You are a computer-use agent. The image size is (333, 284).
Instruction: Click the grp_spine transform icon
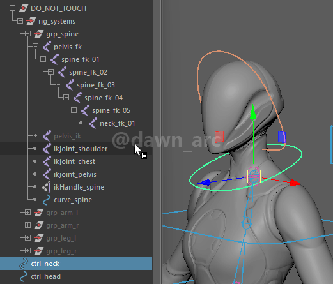coord(38,34)
